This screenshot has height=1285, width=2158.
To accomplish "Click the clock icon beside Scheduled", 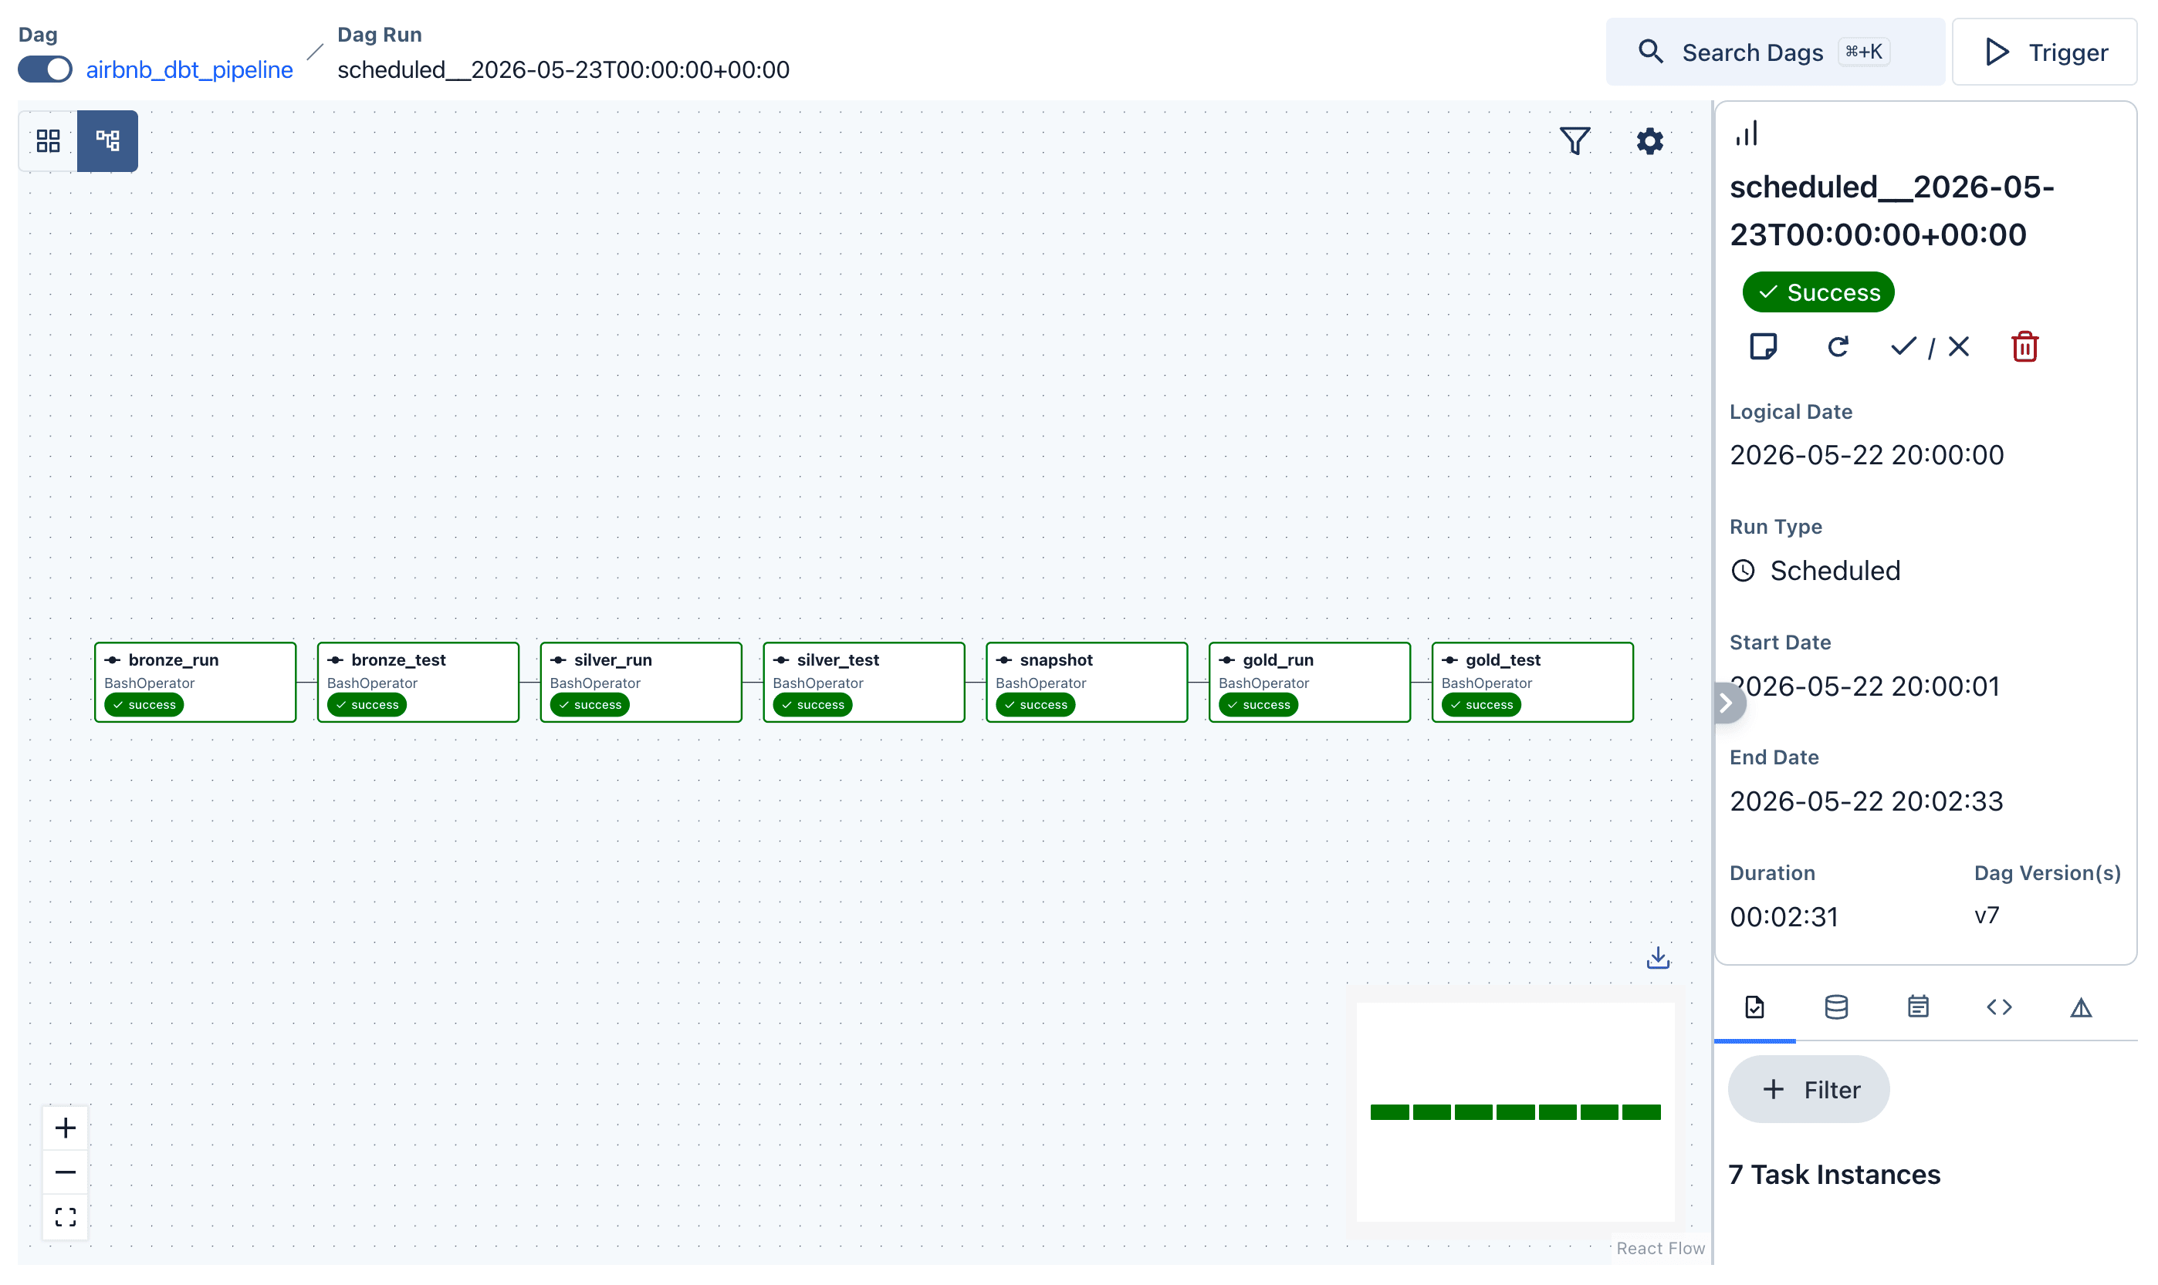I will (x=1744, y=572).
